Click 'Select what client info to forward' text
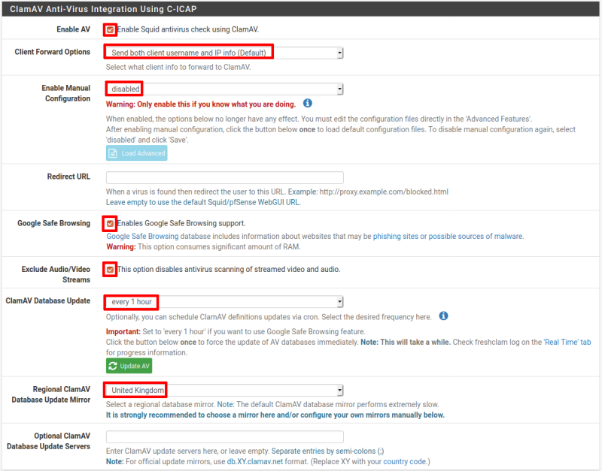 [x=178, y=67]
